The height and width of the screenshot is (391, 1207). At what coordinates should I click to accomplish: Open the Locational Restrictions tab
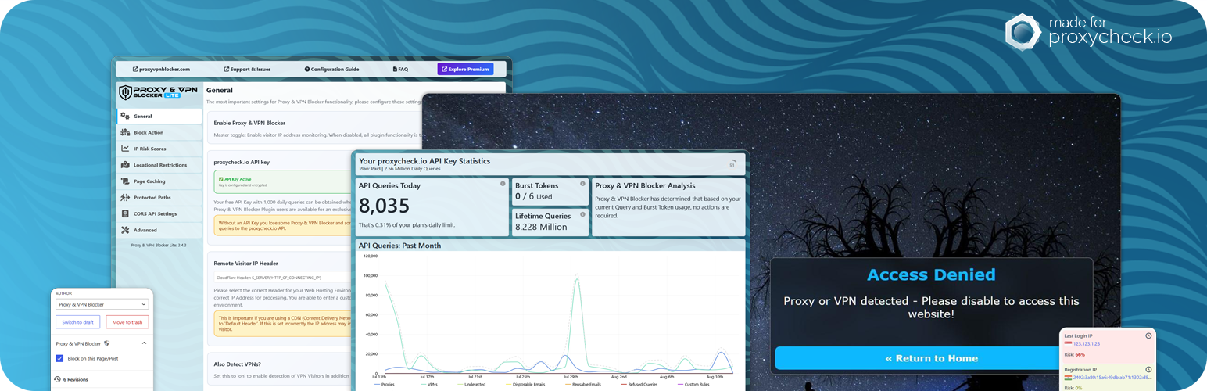[159, 165]
